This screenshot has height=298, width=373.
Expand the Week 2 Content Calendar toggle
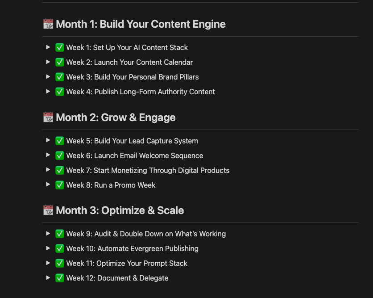point(48,62)
